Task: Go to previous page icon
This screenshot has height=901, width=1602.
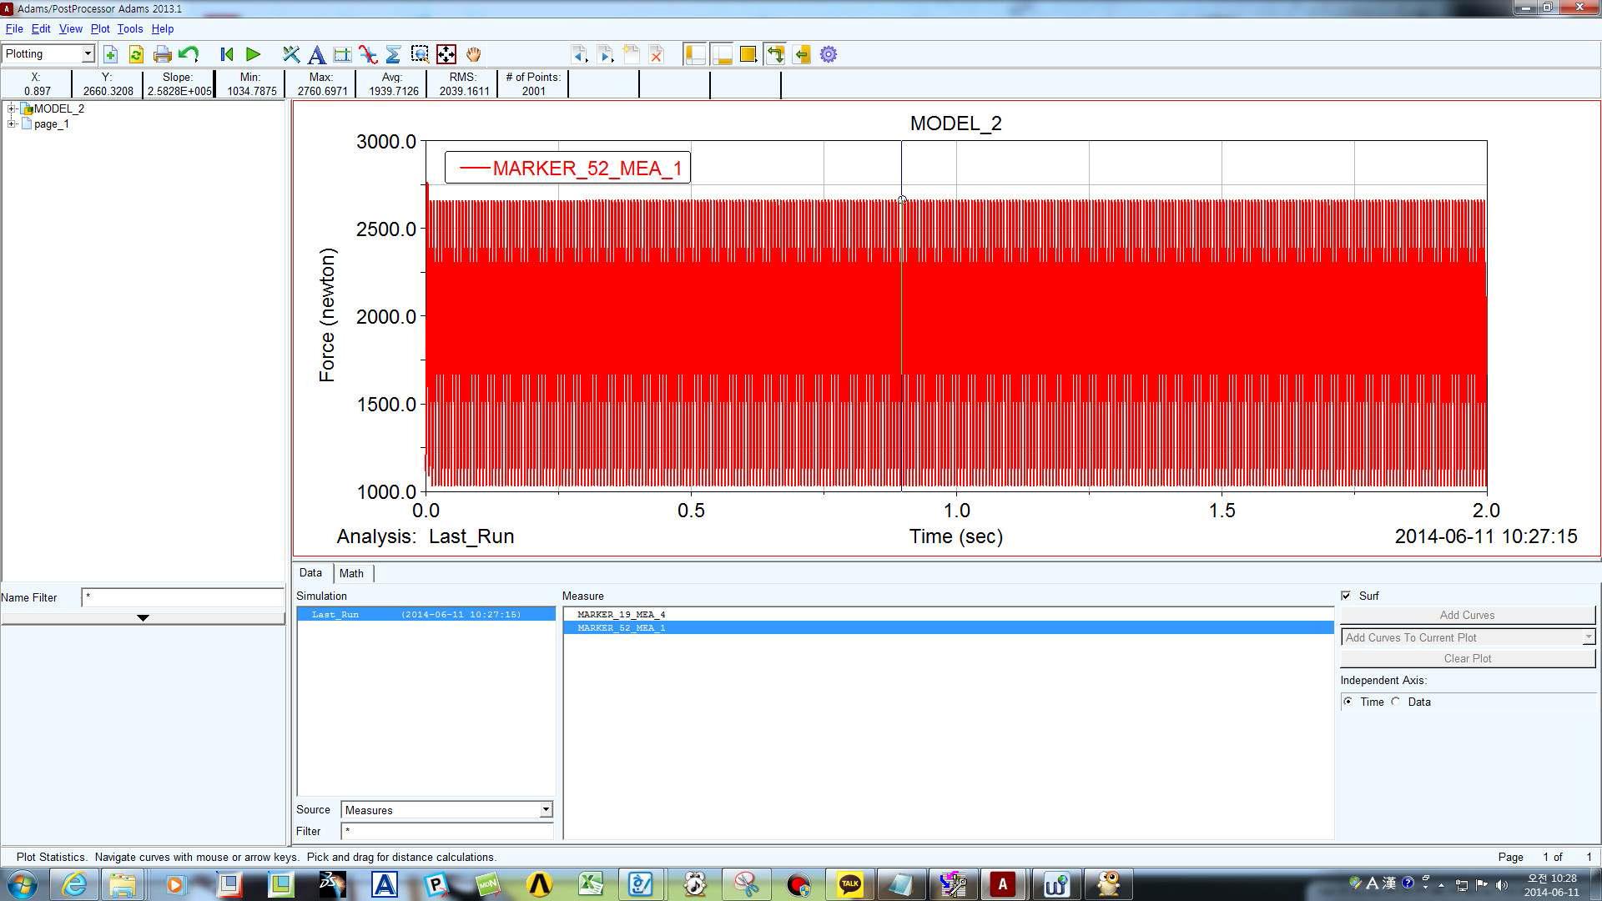Action: point(579,55)
